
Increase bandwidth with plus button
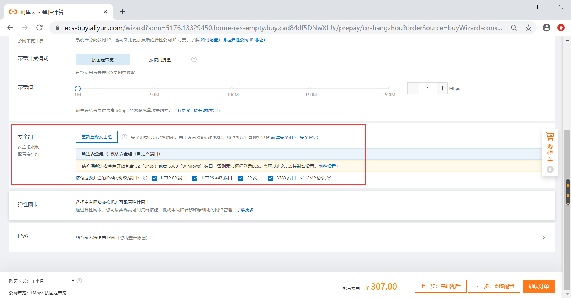(x=442, y=88)
